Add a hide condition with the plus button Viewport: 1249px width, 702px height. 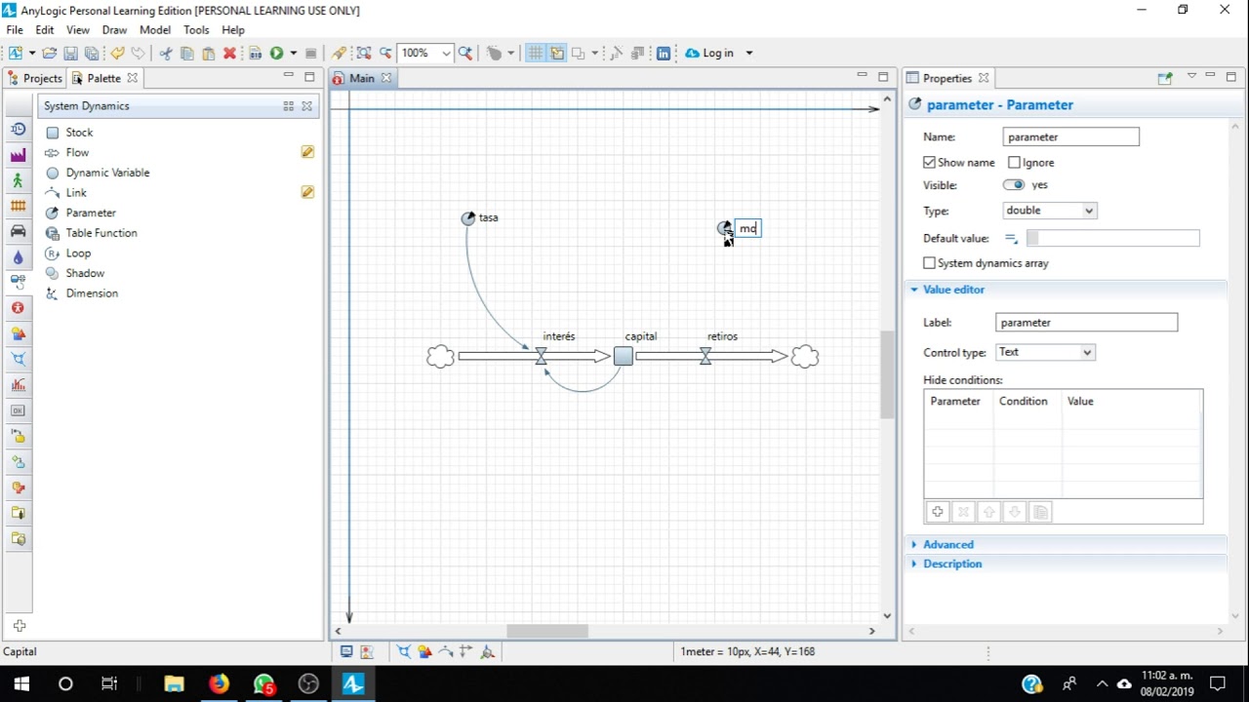937,511
